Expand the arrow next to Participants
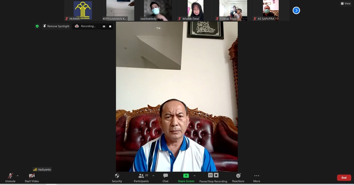Image resolution: width=354 pixels, height=185 pixels. pos(153,176)
